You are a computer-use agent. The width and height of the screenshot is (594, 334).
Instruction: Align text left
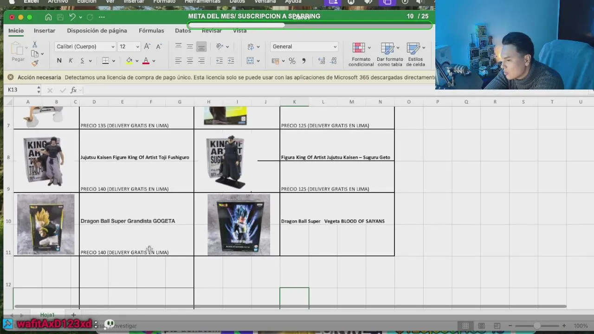pyautogui.click(x=178, y=61)
